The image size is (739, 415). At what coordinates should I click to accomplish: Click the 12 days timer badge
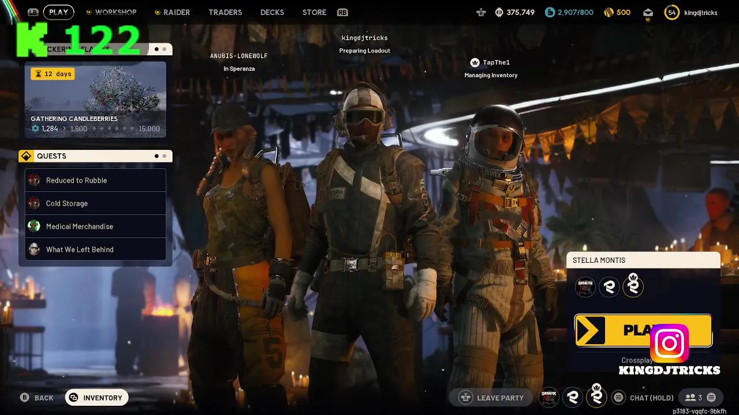coord(53,74)
